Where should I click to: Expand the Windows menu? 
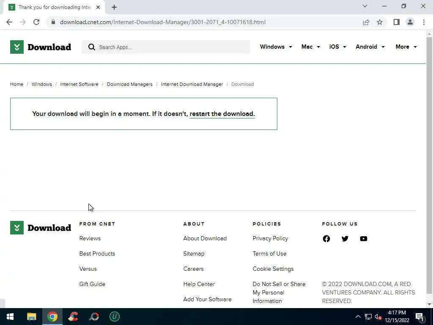click(276, 47)
